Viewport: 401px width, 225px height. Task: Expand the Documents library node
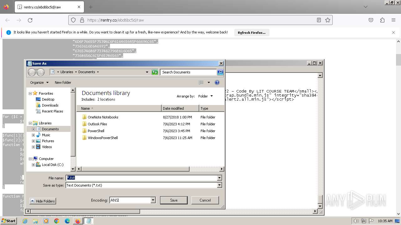coord(34,129)
